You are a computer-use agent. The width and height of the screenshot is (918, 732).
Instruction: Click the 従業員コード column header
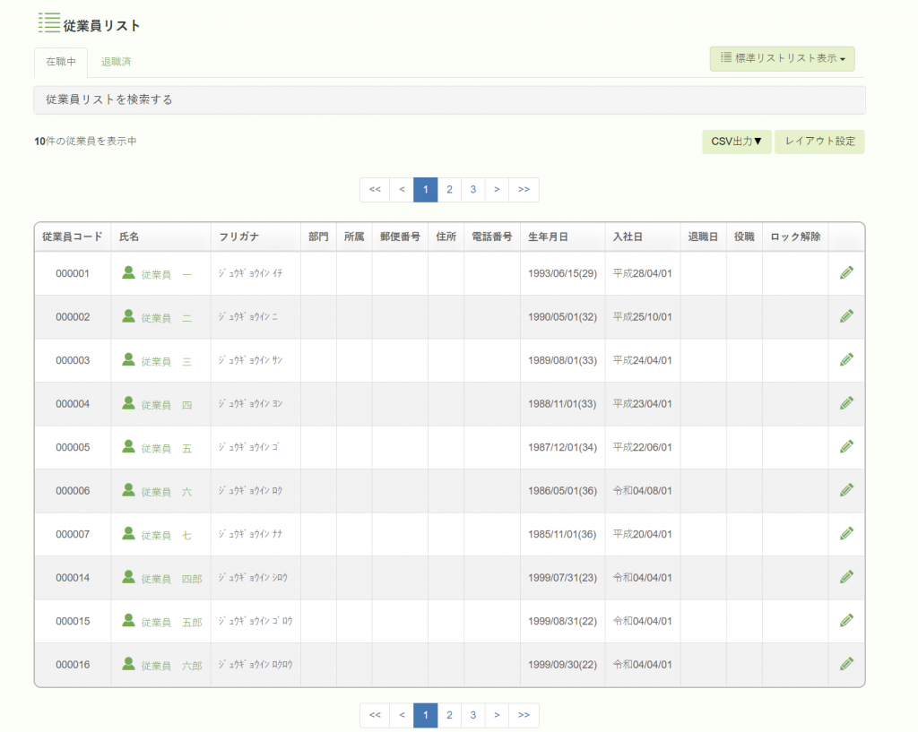73,237
